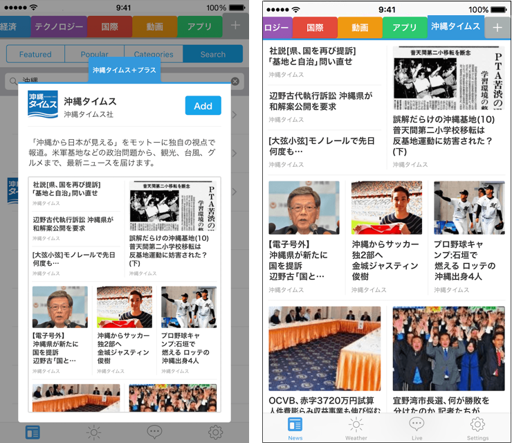
Task: Tap [大弦小弦] headline in popup preview
Action: [x=74, y=259]
